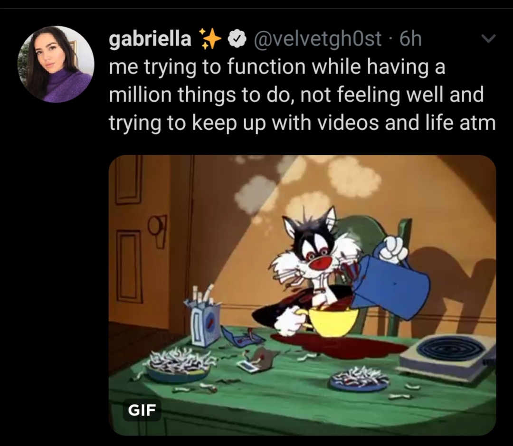
Task: Open the tweet text to view details
Action: [x=302, y=95]
